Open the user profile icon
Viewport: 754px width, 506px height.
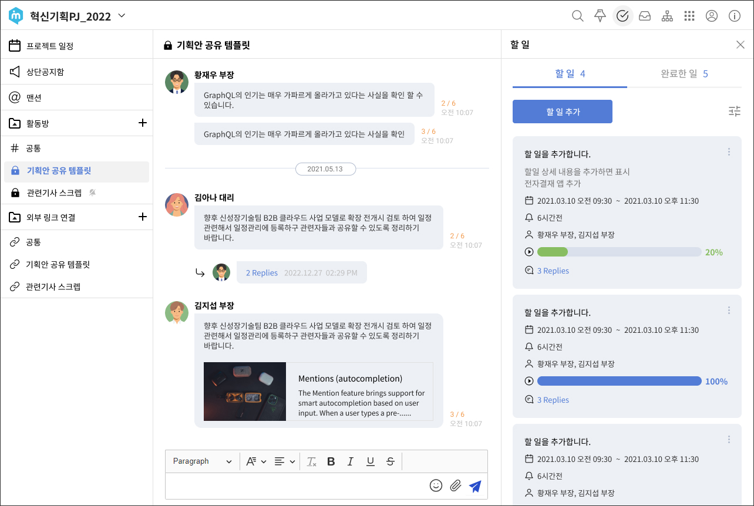[712, 16]
